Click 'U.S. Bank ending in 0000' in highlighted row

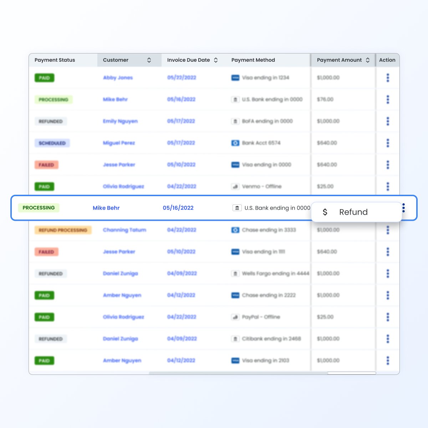[277, 208]
